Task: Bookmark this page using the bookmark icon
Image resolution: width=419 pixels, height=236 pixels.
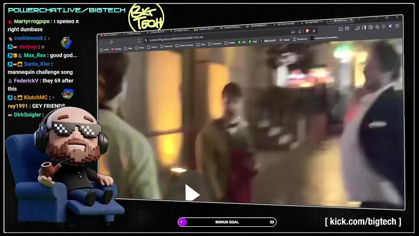Action: coord(139,41)
